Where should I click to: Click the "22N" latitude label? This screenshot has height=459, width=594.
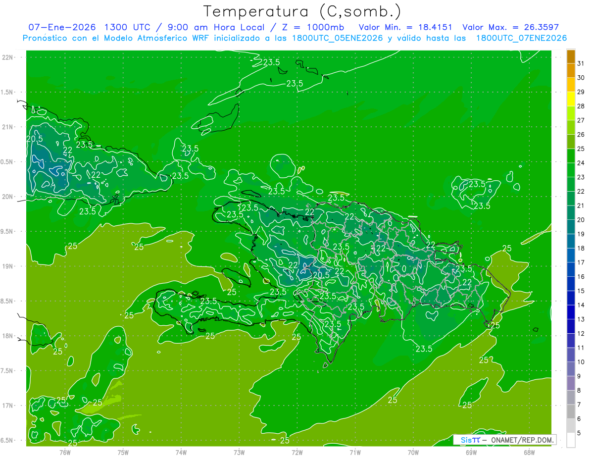[x=7, y=57]
